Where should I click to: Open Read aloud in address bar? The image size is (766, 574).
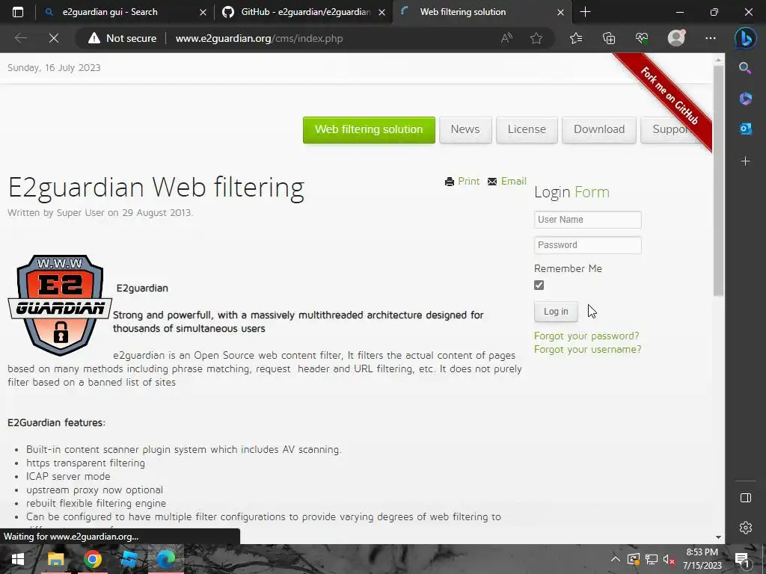point(506,38)
